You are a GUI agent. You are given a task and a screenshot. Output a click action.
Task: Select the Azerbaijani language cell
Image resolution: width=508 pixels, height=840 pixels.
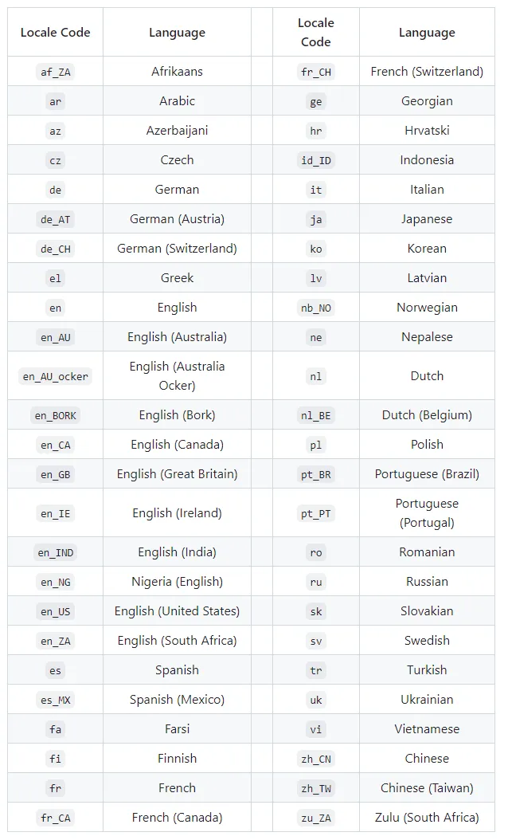tap(177, 131)
